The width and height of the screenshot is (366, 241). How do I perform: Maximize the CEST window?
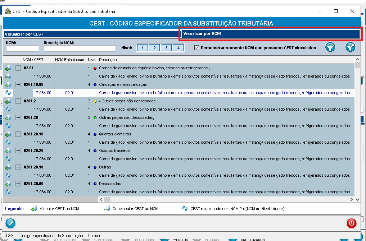point(336,11)
